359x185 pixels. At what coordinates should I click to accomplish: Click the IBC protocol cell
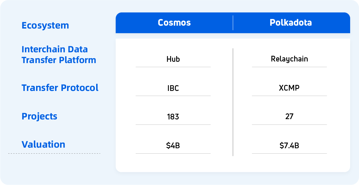173,88
